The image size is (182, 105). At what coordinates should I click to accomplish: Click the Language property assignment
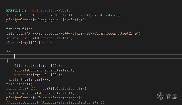coord(46,20)
